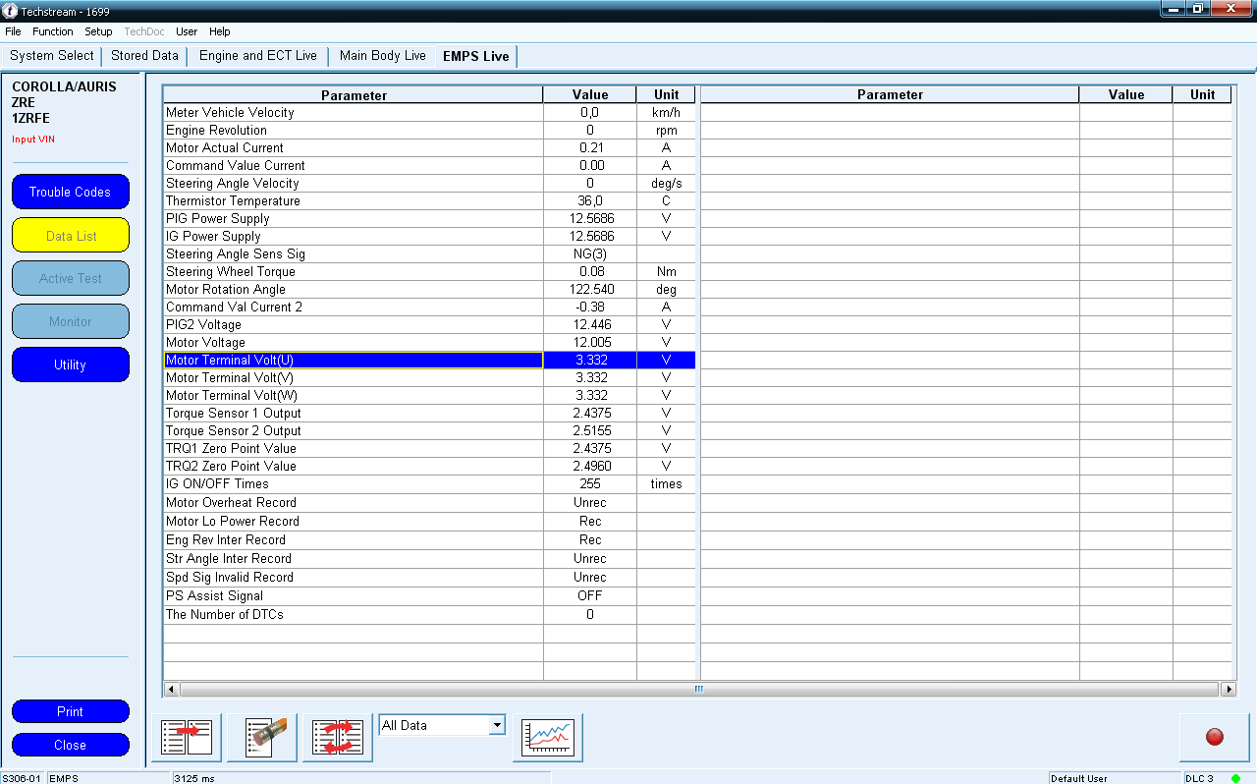
Task: Click the list with single red arrow icon
Action: pos(187,738)
